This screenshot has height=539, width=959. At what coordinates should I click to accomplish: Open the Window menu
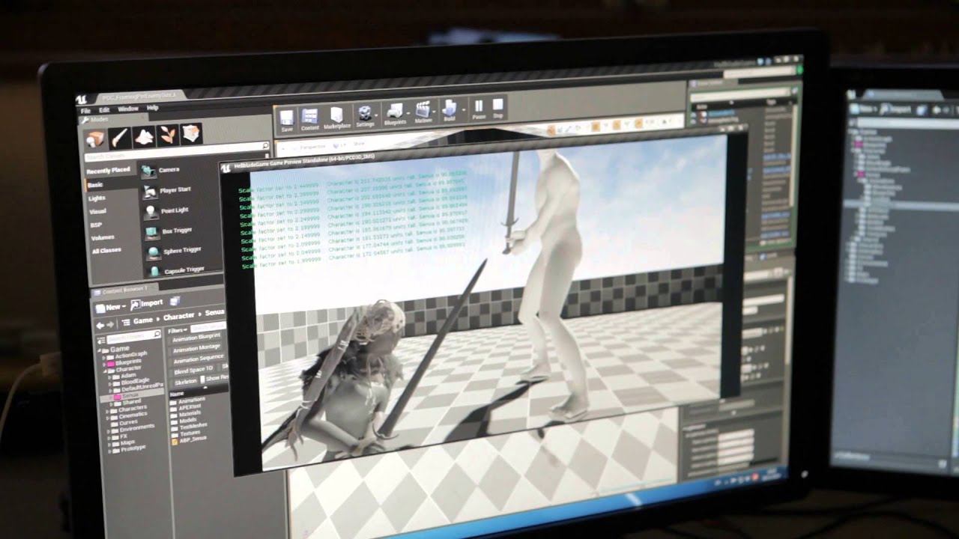point(128,109)
